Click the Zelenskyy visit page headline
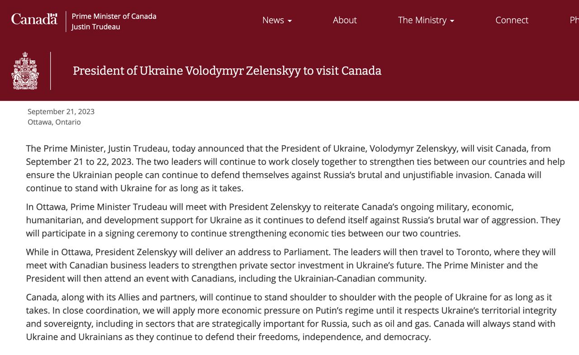Image resolution: width=579 pixels, height=355 pixels. pos(227,71)
